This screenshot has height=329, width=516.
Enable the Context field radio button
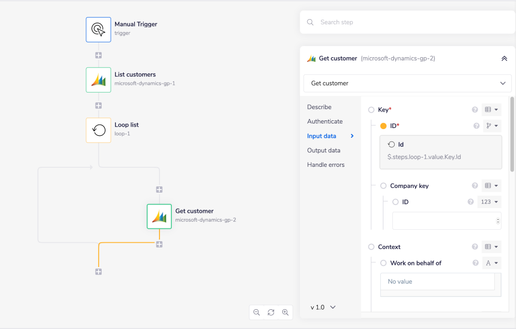coord(371,247)
